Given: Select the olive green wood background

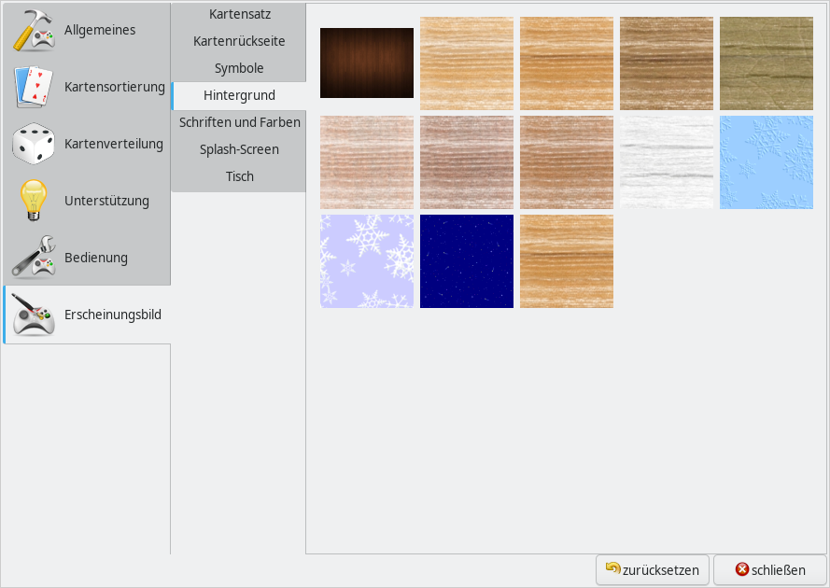Looking at the screenshot, I should (x=767, y=63).
